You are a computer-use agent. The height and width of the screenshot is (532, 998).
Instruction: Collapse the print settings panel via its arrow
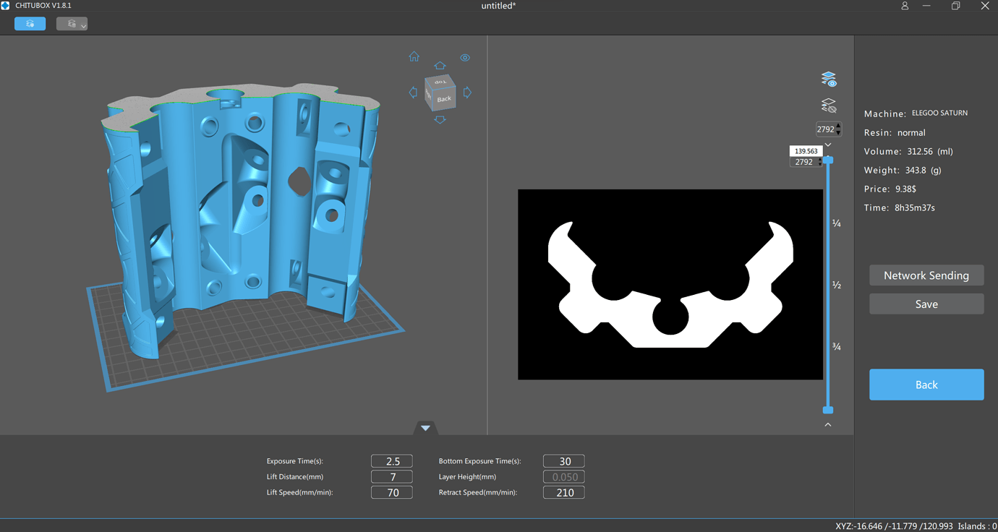(x=425, y=428)
